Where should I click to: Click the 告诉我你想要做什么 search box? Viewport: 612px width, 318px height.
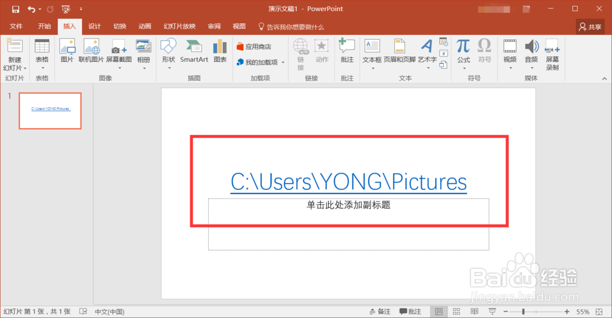tap(291, 26)
